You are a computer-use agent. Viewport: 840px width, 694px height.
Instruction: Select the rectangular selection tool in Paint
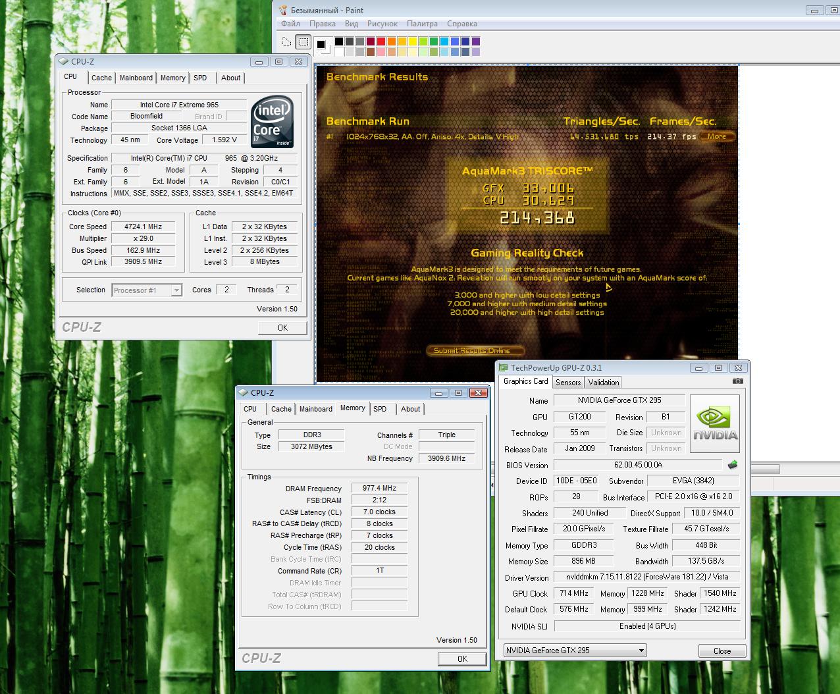tap(303, 41)
